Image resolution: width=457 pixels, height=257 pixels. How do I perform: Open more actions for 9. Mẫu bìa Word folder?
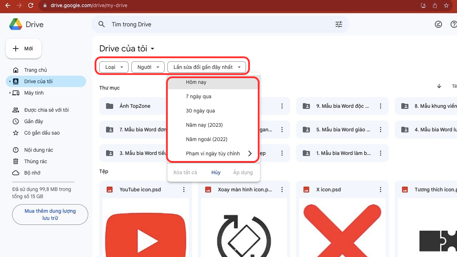click(x=381, y=106)
